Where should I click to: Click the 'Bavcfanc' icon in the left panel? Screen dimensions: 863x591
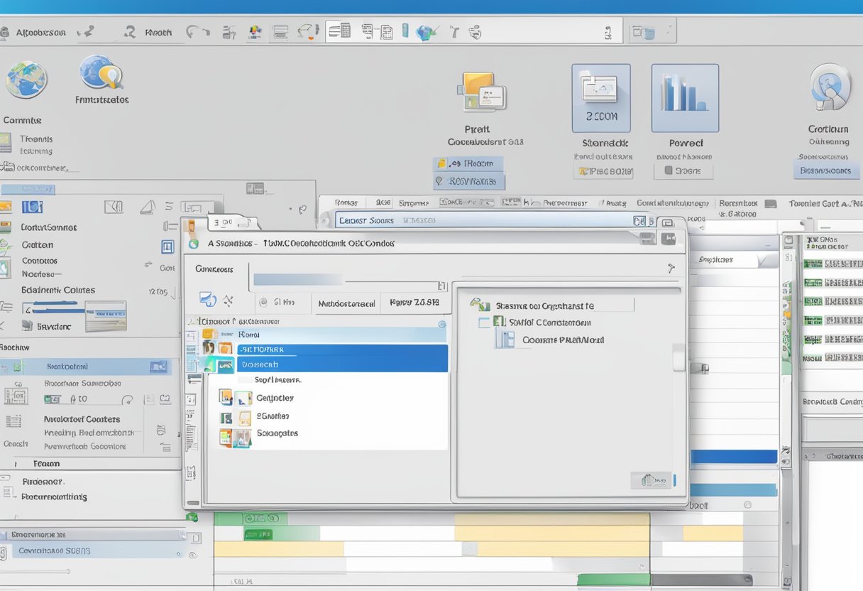coord(26,326)
